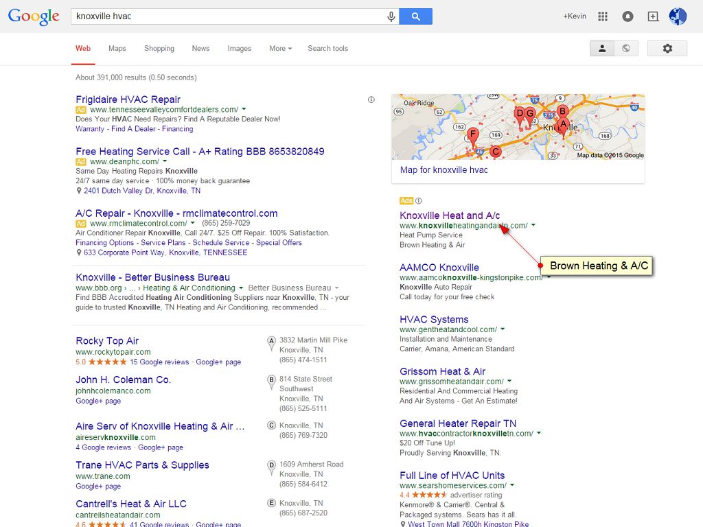Click the voice search microphone icon
703x527 pixels.
click(x=391, y=16)
